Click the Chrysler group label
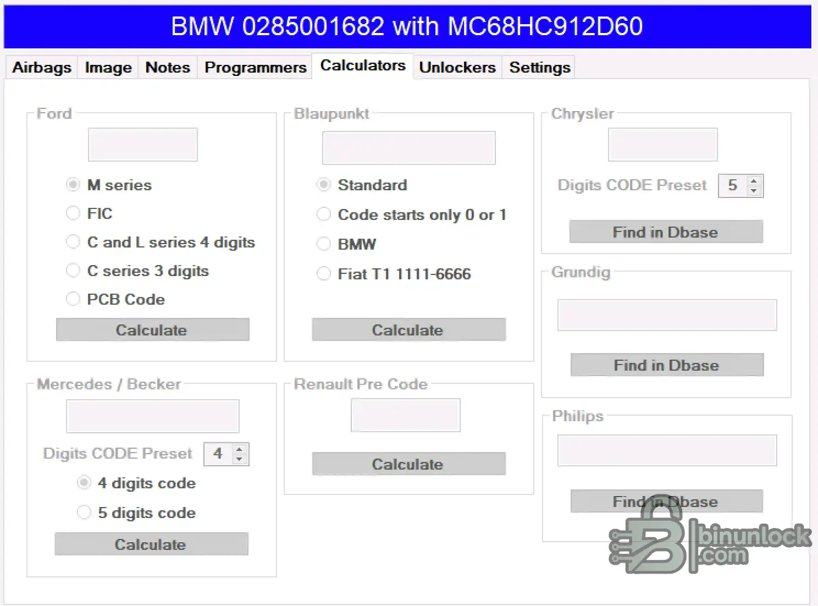 (x=582, y=113)
